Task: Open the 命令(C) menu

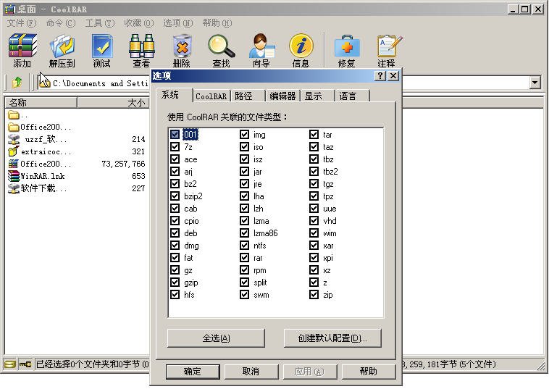Action: coord(61,23)
